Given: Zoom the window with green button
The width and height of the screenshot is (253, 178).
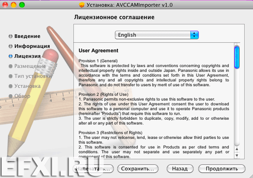Looking at the screenshot, I should click(x=22, y=5).
